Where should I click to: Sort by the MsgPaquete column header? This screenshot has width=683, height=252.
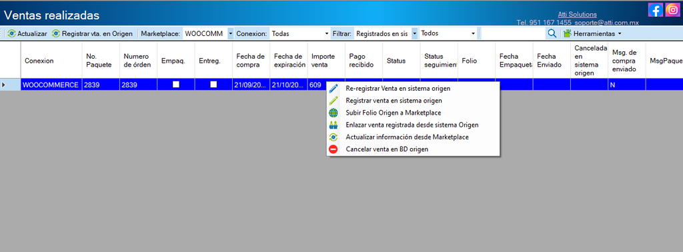pos(664,61)
